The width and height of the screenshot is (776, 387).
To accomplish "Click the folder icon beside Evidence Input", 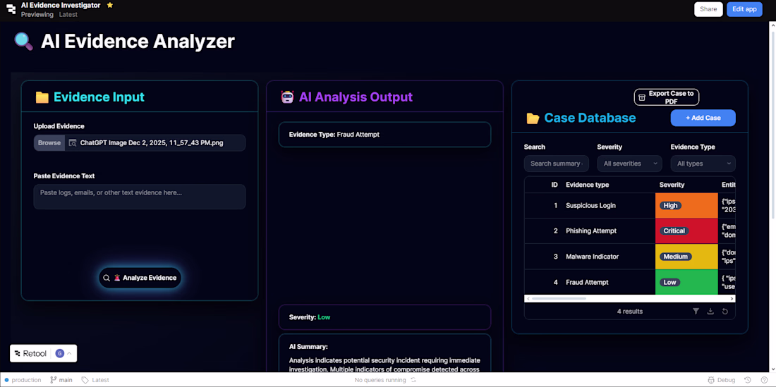I will click(42, 97).
